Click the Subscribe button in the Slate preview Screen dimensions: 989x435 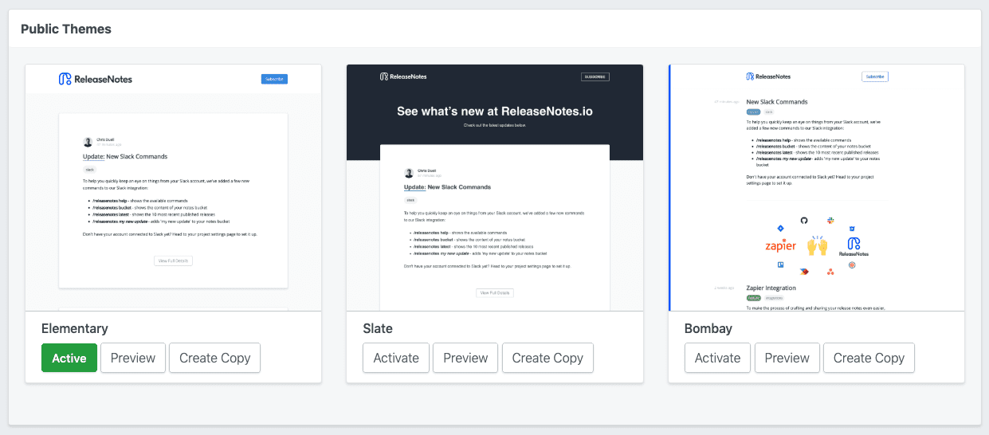pyautogui.click(x=595, y=76)
